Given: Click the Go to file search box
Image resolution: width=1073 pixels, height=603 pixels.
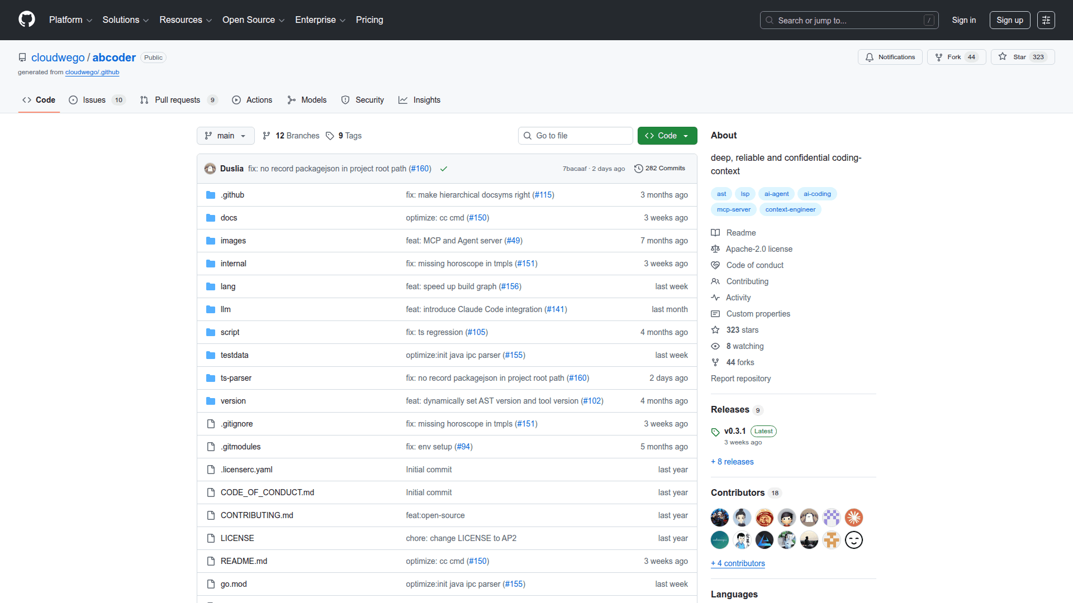Looking at the screenshot, I should pos(575,136).
